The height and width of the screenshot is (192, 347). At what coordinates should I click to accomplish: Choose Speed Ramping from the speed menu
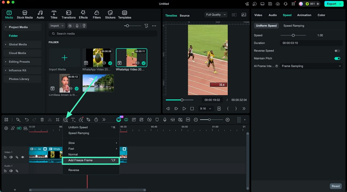pyautogui.click(x=91, y=133)
